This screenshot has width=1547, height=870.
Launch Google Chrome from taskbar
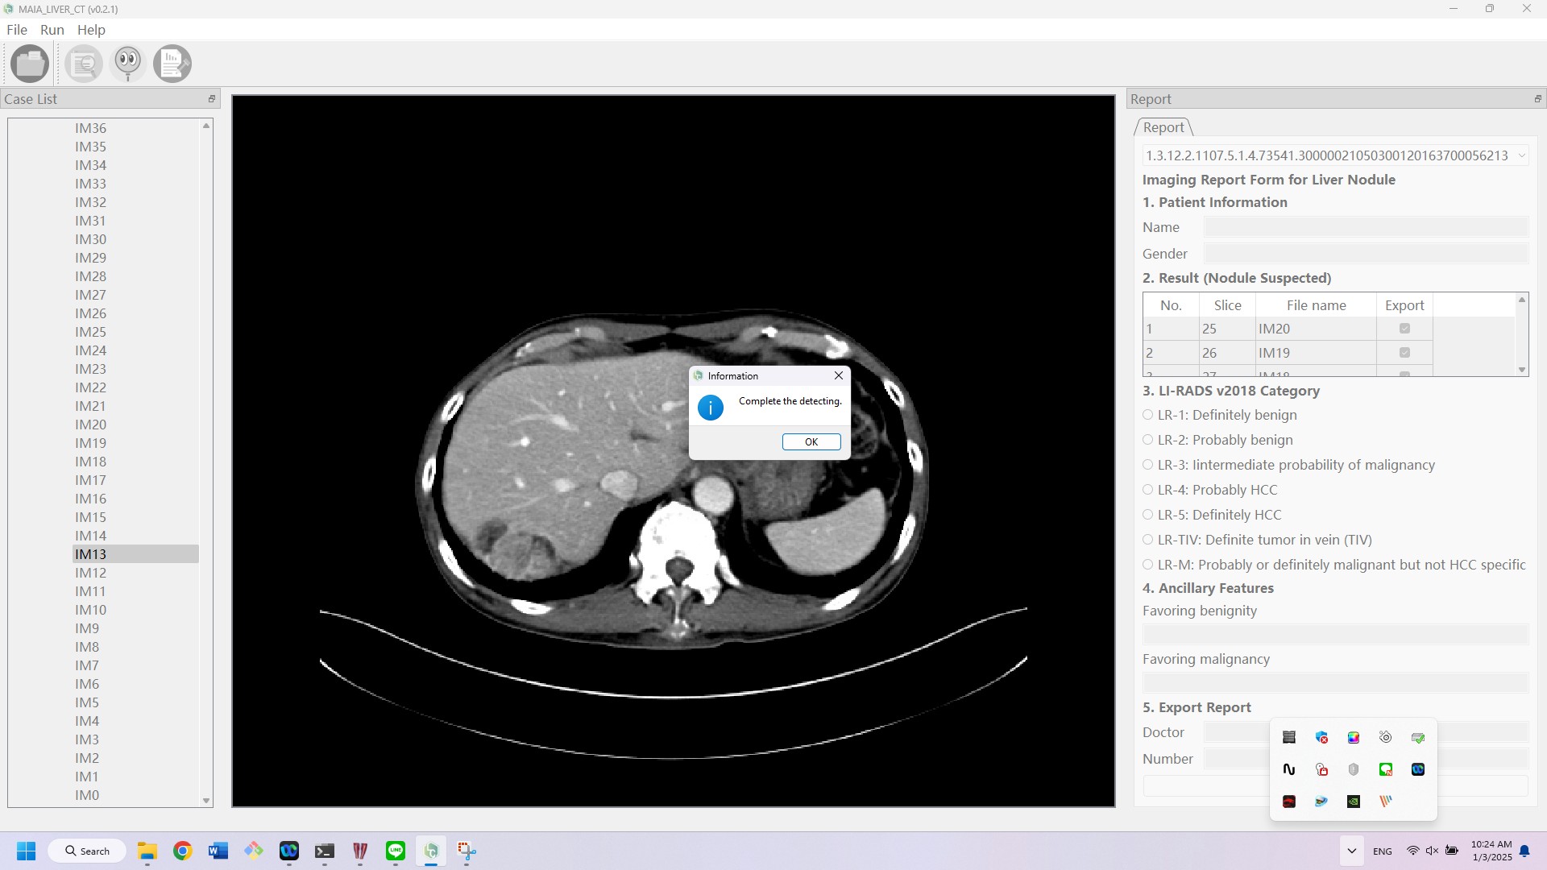click(x=183, y=851)
